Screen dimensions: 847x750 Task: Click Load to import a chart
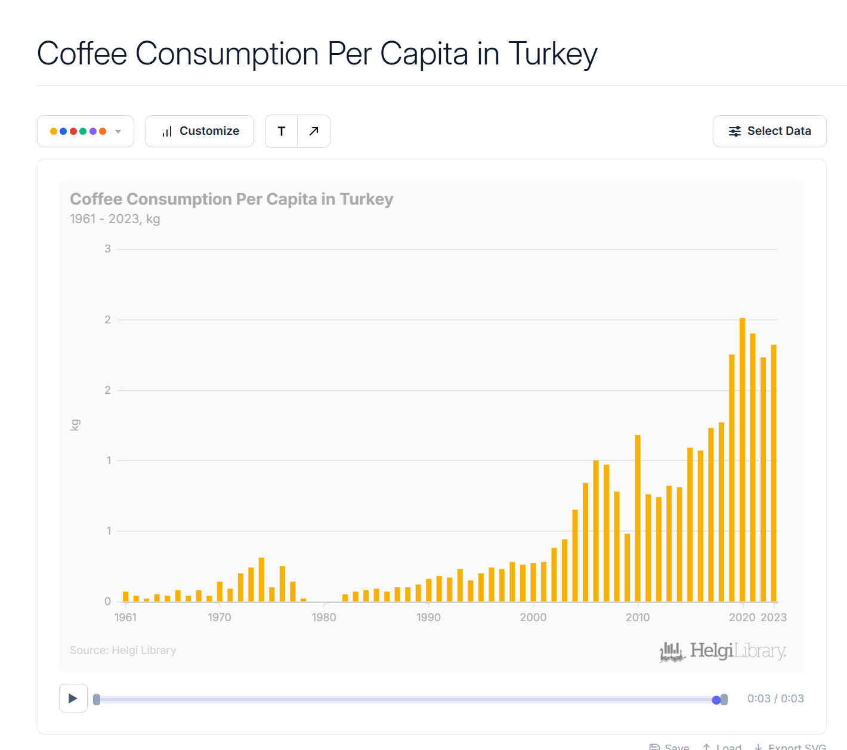tap(722, 746)
